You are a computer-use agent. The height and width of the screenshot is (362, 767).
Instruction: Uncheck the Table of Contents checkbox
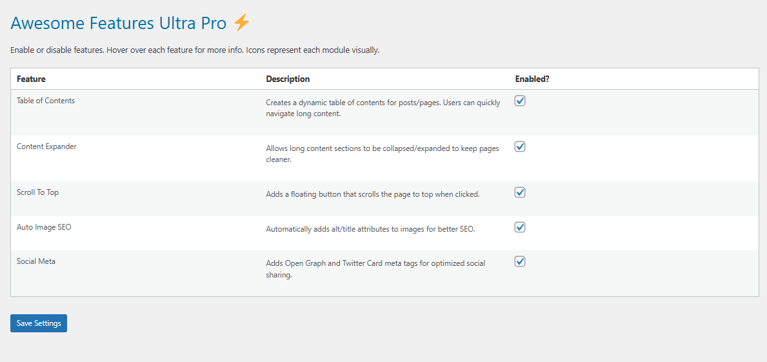pos(520,101)
